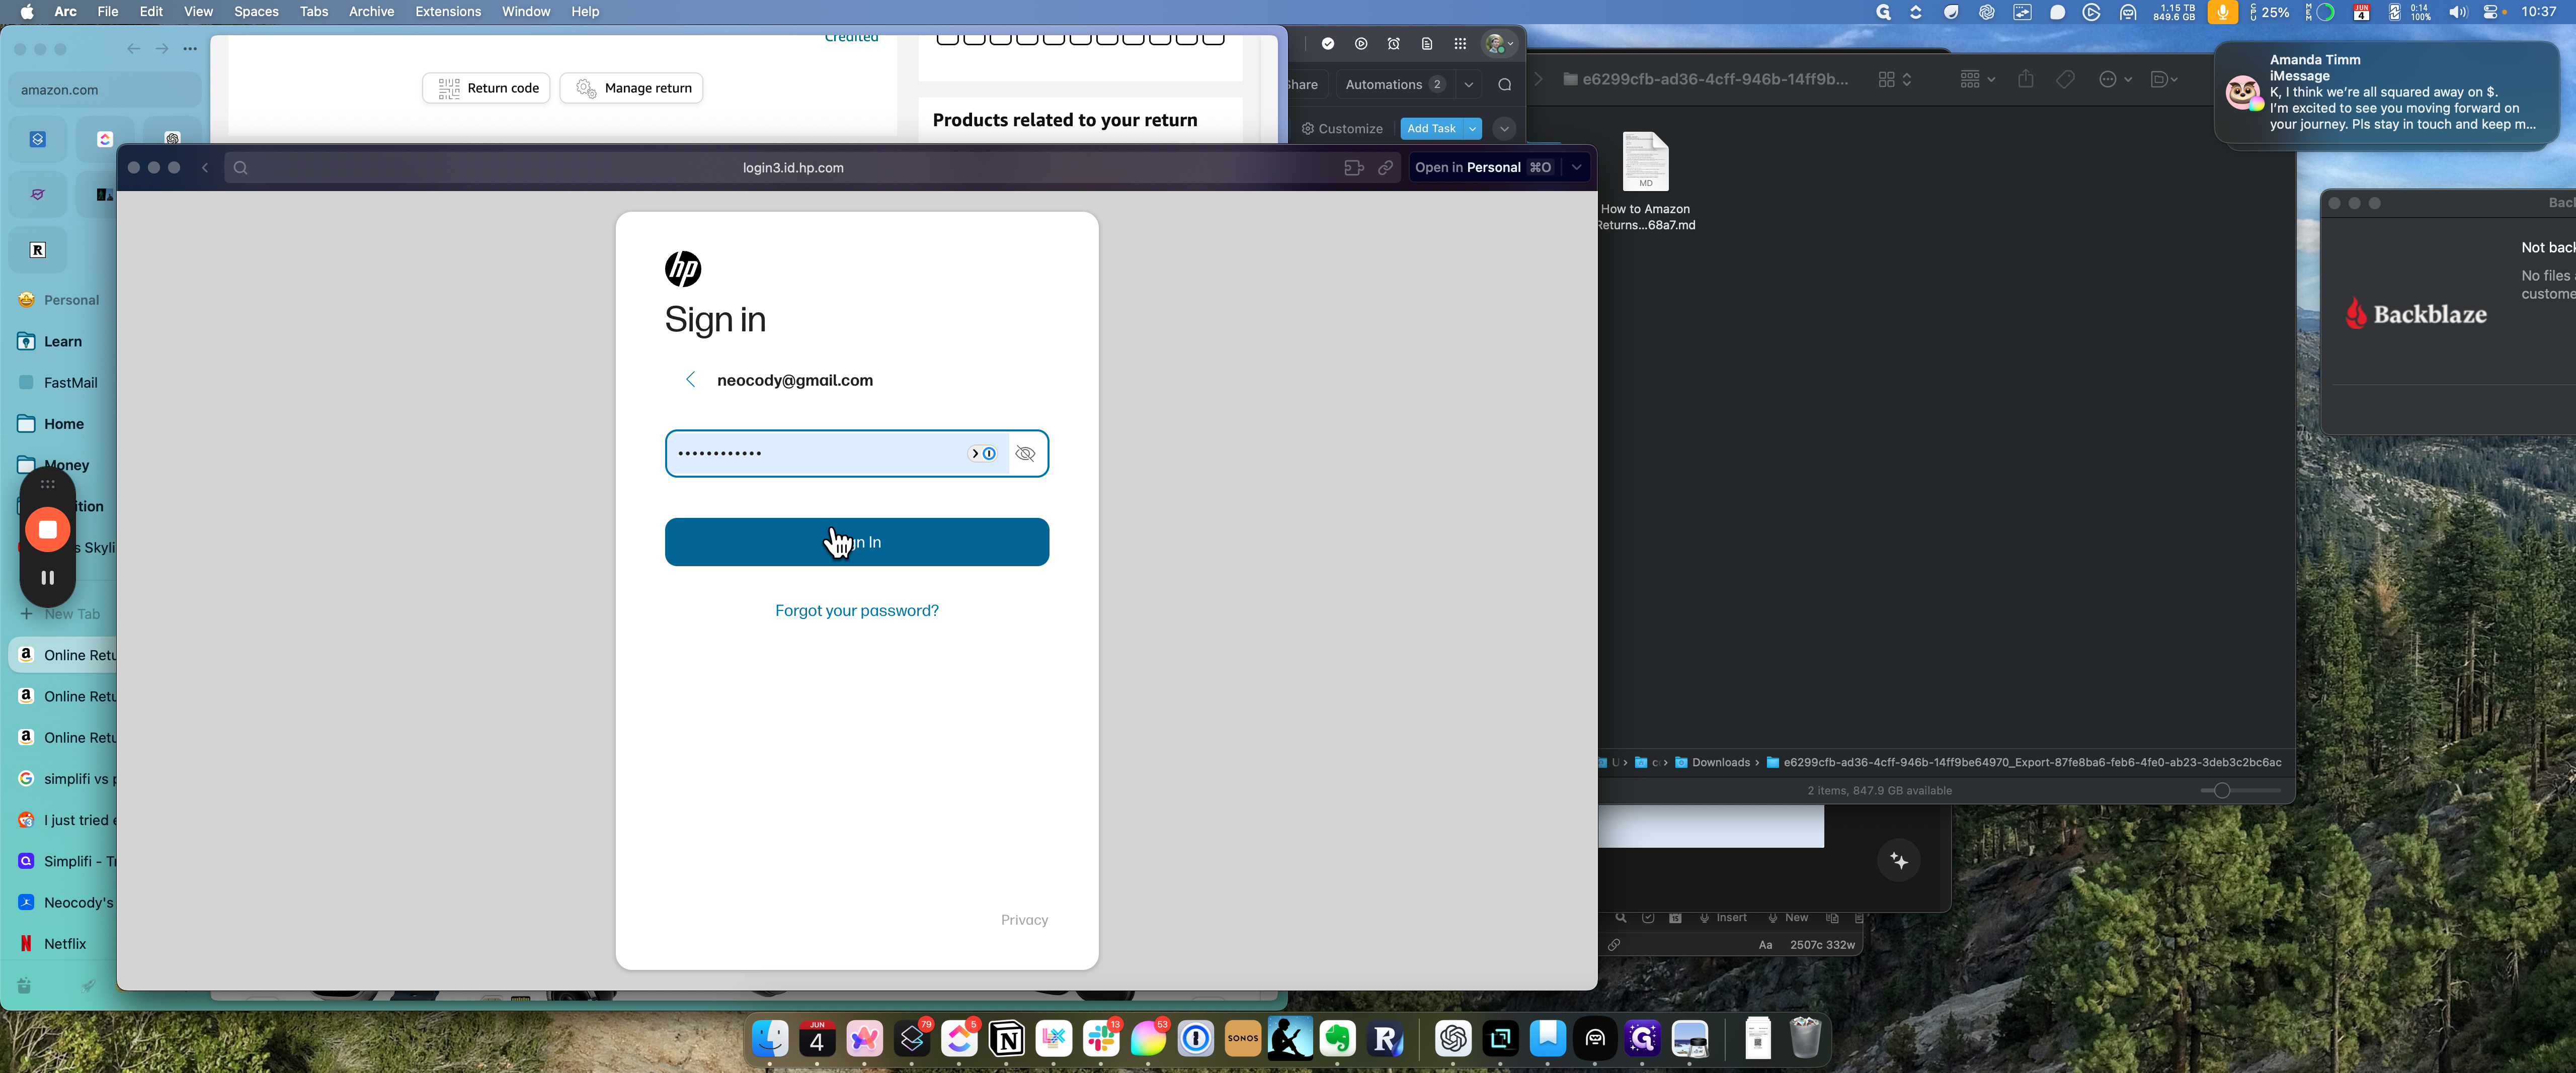This screenshot has height=1073, width=2576.
Task: Open the Privacy link on HP sign-in card
Action: [1024, 920]
